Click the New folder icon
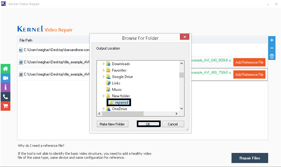 108,96
